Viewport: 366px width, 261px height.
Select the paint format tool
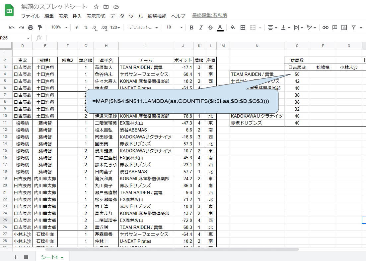click(40, 27)
